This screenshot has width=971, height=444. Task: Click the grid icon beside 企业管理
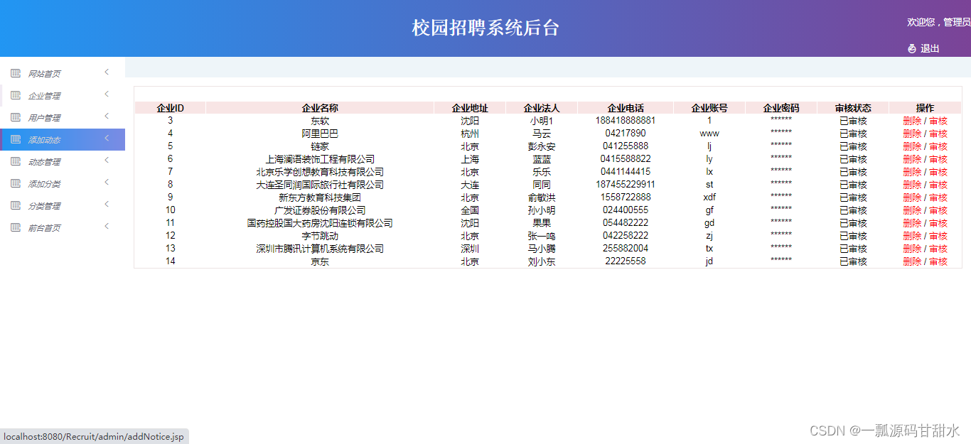tap(16, 95)
